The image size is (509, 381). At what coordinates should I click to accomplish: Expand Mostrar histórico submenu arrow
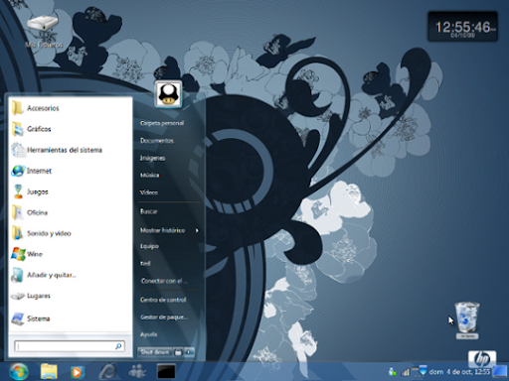tap(197, 230)
